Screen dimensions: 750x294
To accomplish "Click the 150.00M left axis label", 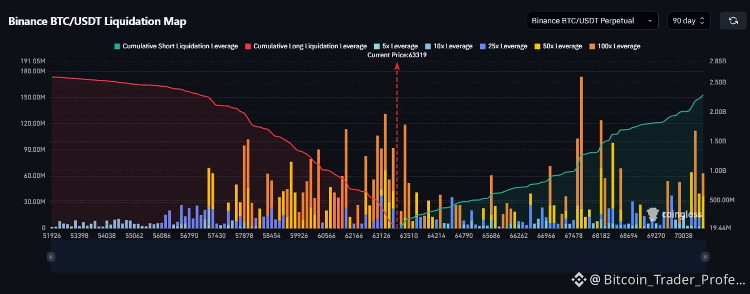I will coord(33,97).
